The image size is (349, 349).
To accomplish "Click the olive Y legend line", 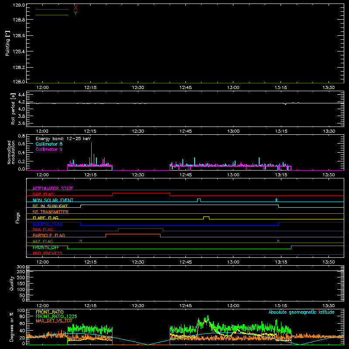I will 52,15.
